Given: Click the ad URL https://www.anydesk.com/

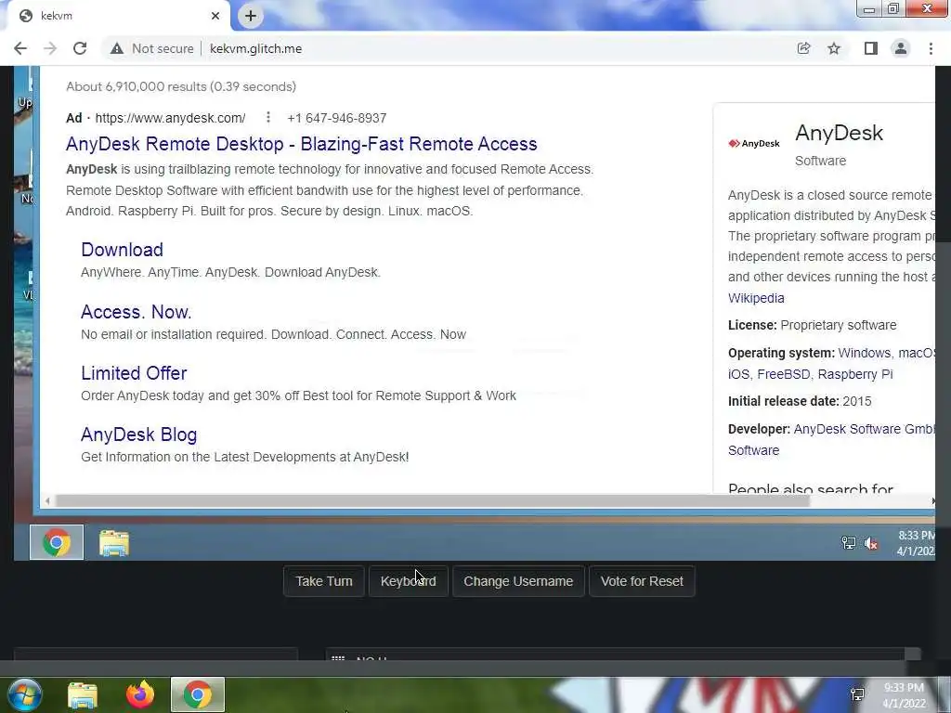Looking at the screenshot, I should coord(171,118).
